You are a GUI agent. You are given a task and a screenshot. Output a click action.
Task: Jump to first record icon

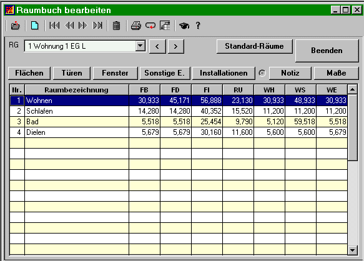point(54,26)
